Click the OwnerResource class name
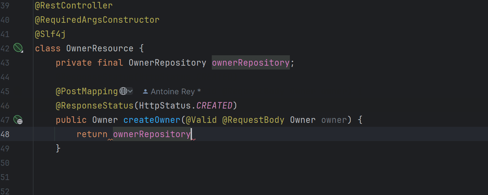Screen dimensions: 488x195 tap(100, 48)
